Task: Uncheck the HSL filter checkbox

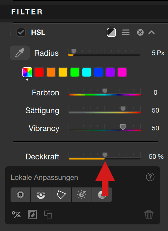Action: pos(21,32)
